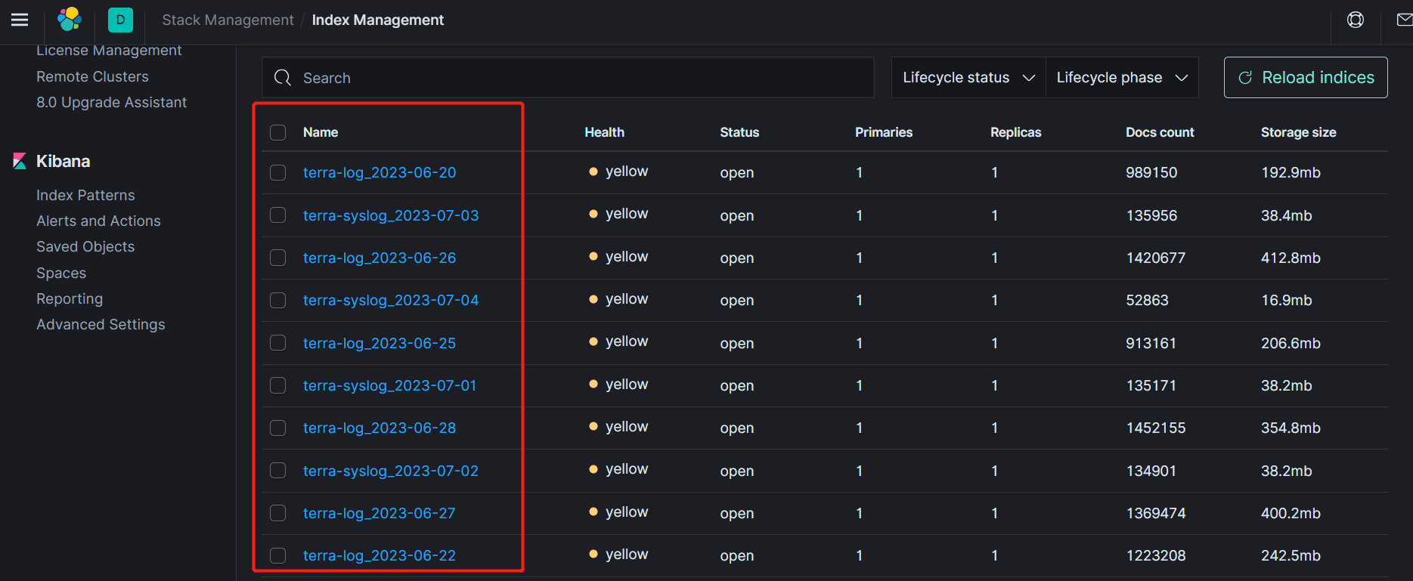
Task: Click the Stack Management breadcrumb
Action: [x=228, y=20]
